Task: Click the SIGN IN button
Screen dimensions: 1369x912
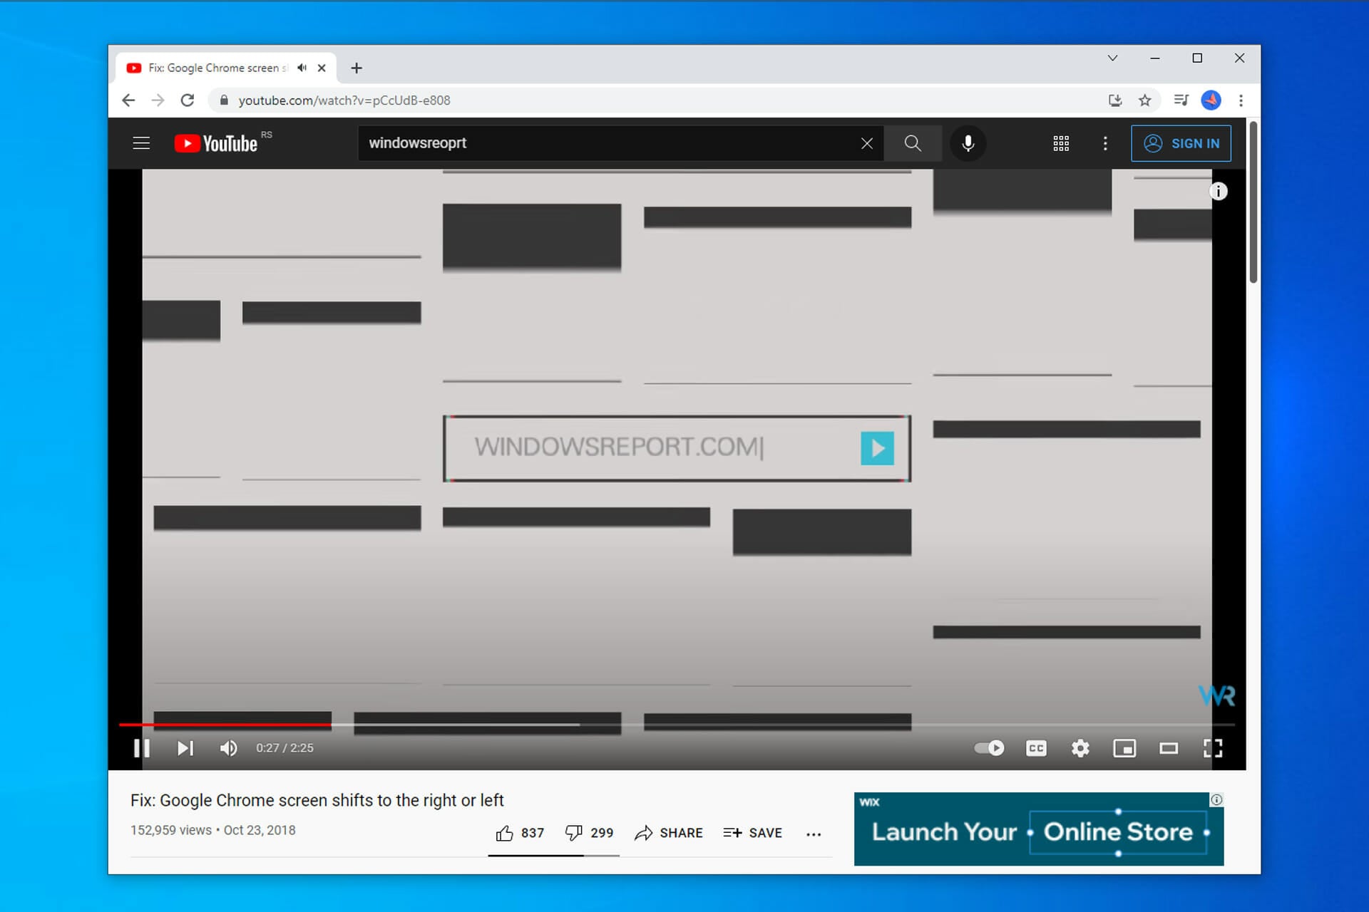Action: click(1181, 143)
